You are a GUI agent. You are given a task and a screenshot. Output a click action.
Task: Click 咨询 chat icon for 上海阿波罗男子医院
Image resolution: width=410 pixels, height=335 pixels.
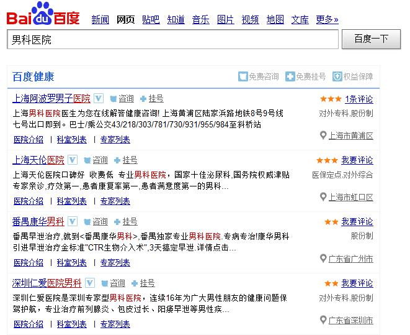(x=114, y=99)
